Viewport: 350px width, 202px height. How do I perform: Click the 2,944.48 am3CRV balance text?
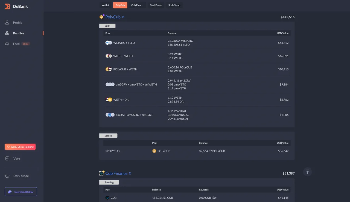tap(179, 81)
